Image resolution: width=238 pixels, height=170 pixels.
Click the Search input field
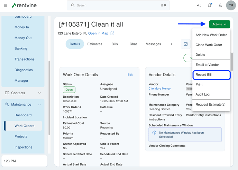(118, 6)
